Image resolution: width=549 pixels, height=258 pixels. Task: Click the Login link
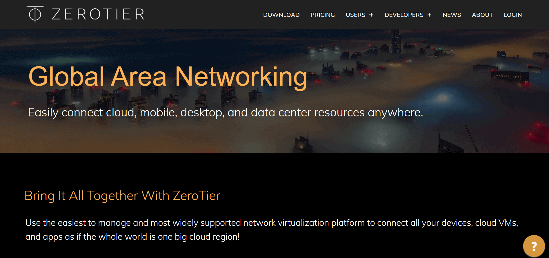point(513,15)
